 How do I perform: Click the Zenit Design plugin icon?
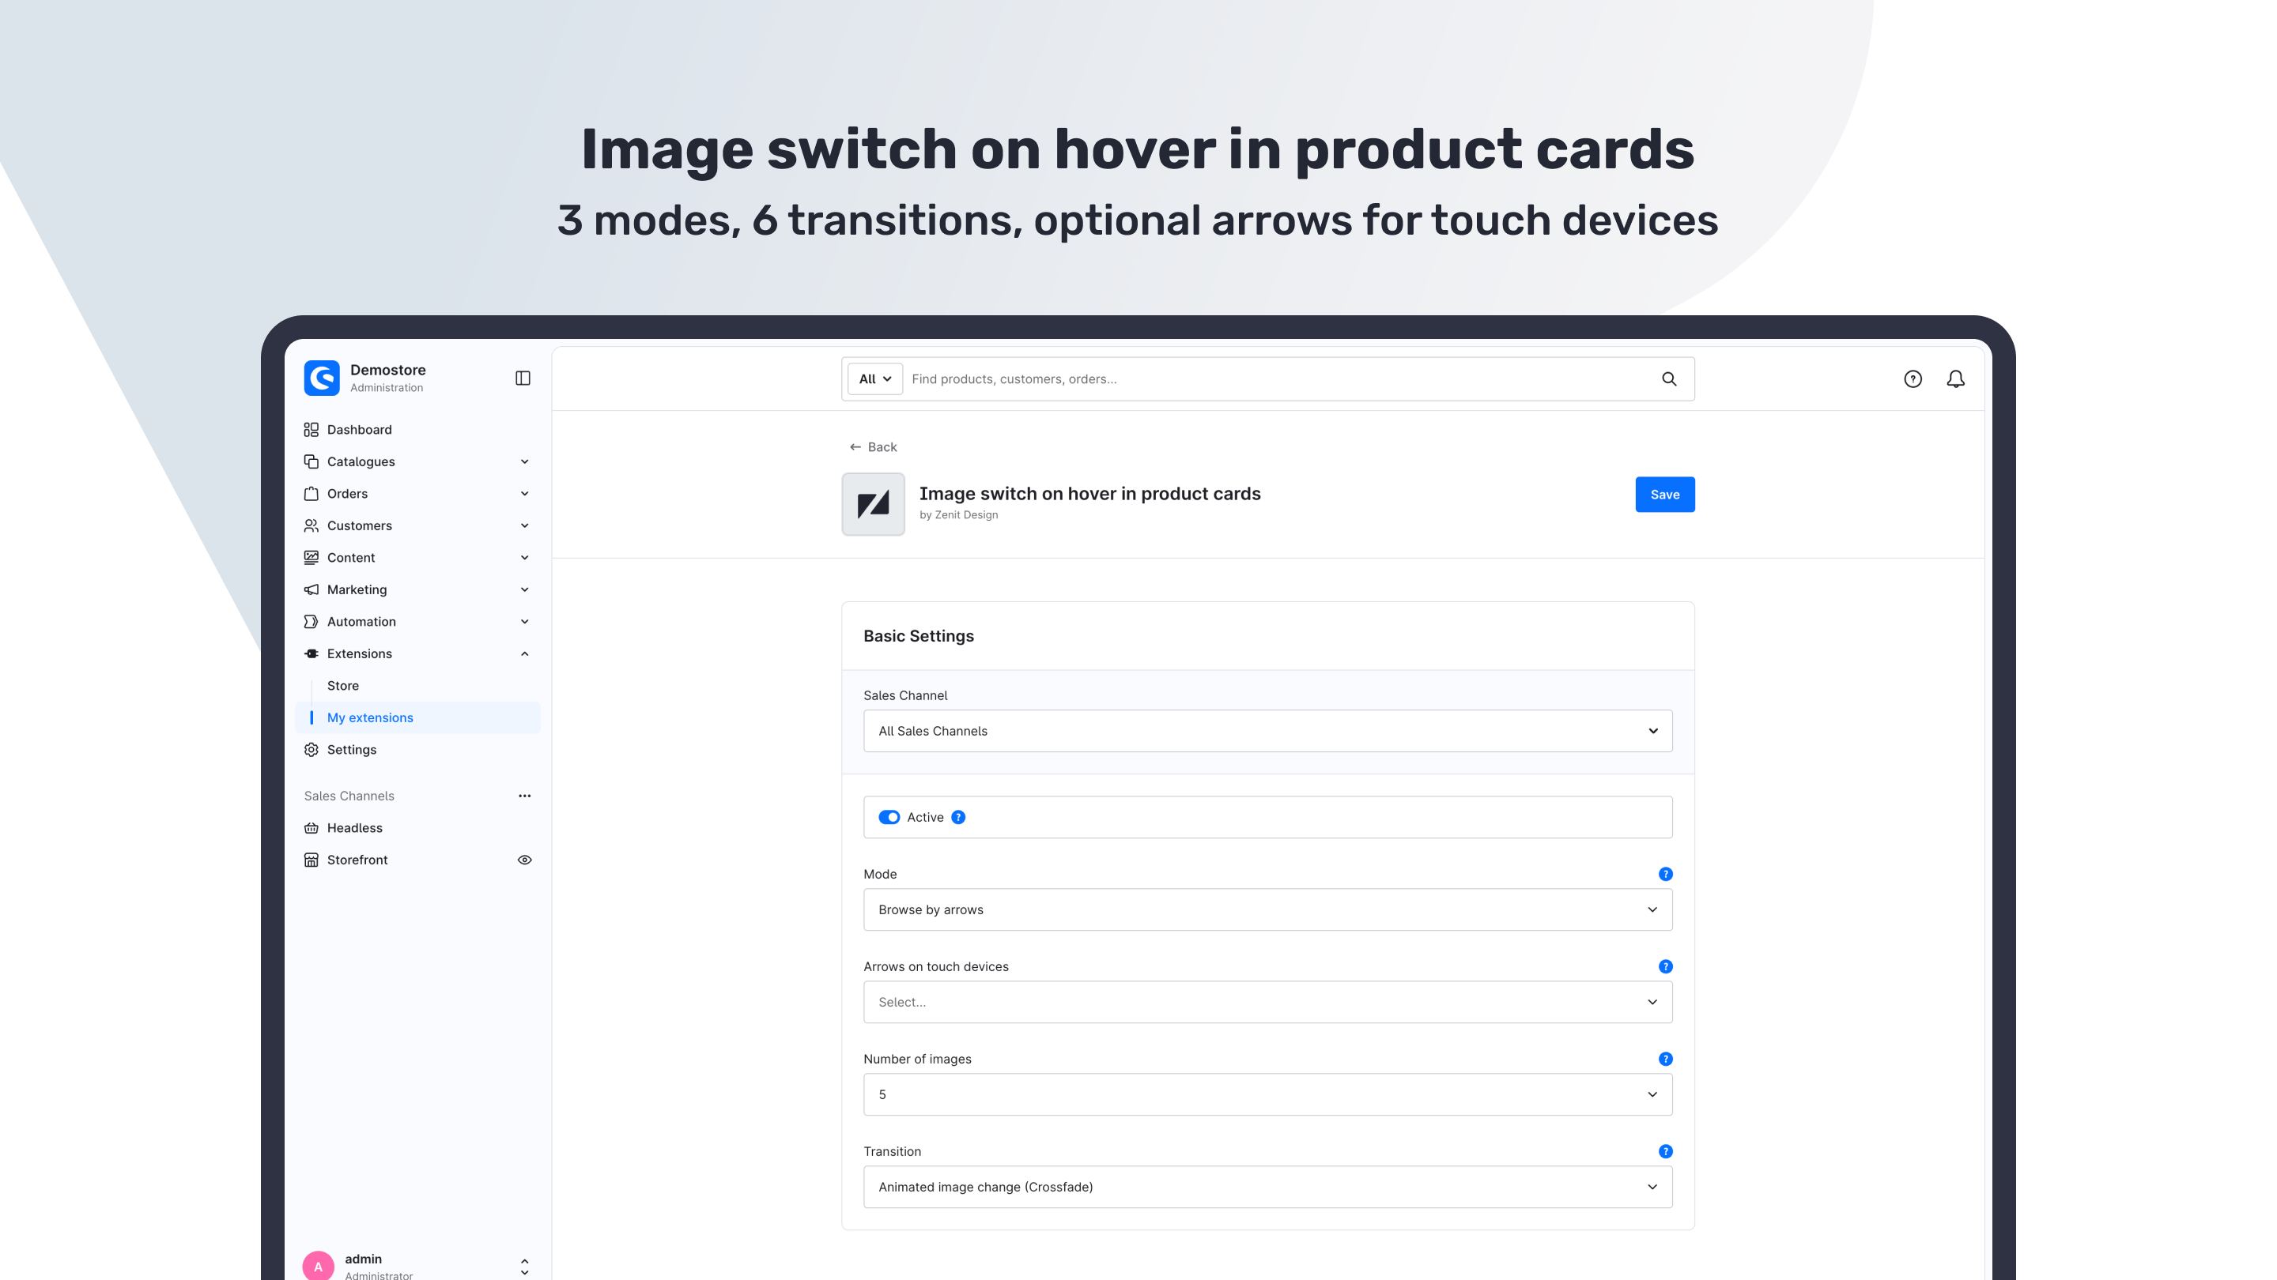[874, 503]
